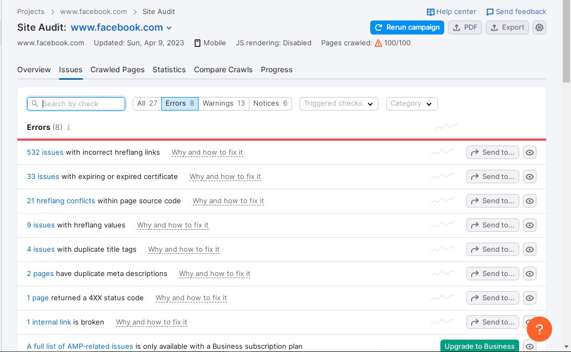Viewport: 571px width, 352px height.
Task: Open Help center book icon
Action: [430, 12]
